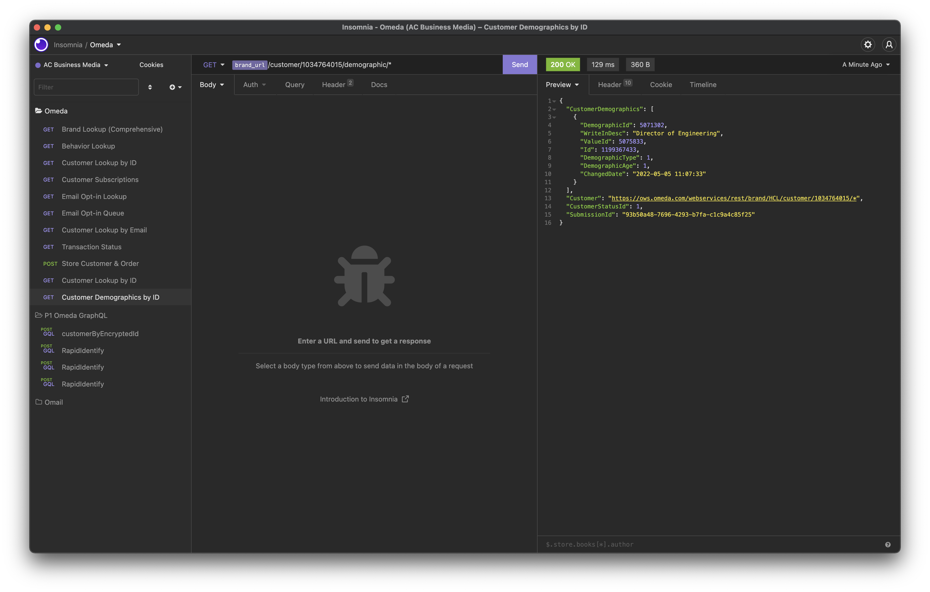The width and height of the screenshot is (930, 592).
Task: Open the A Minute Ago history dropdown
Action: (x=866, y=65)
